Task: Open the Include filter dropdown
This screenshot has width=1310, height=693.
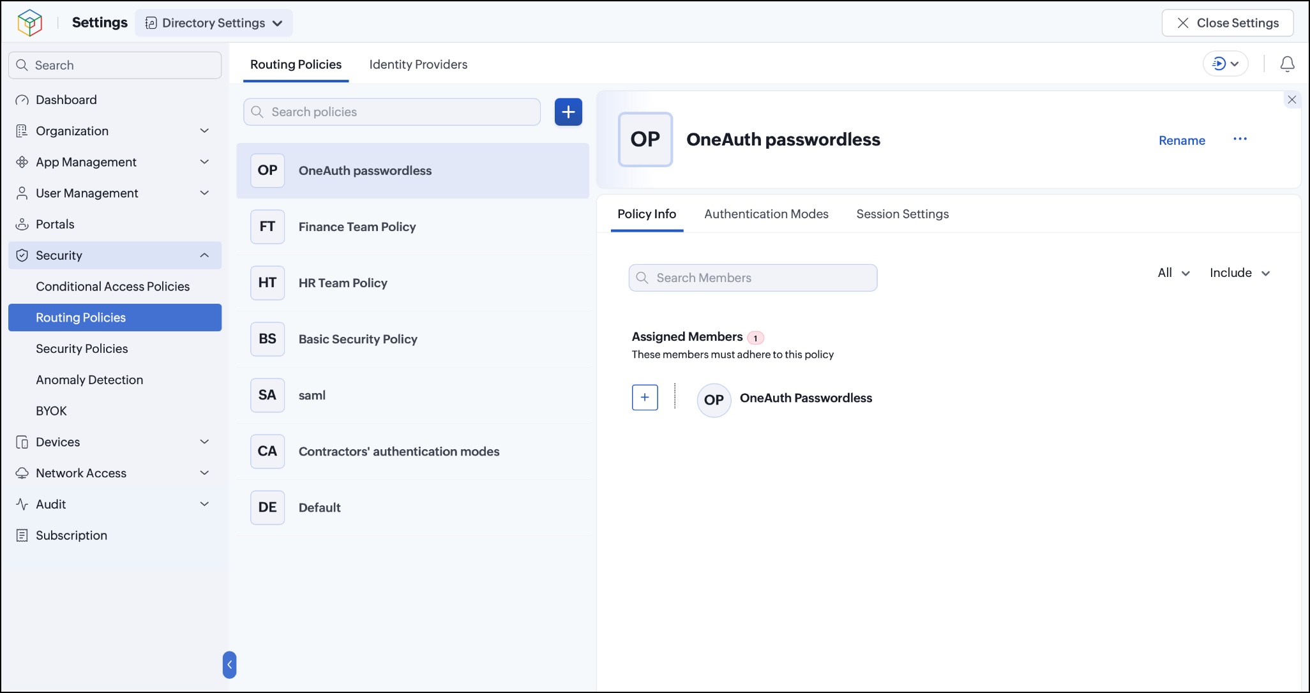Action: pyautogui.click(x=1240, y=273)
